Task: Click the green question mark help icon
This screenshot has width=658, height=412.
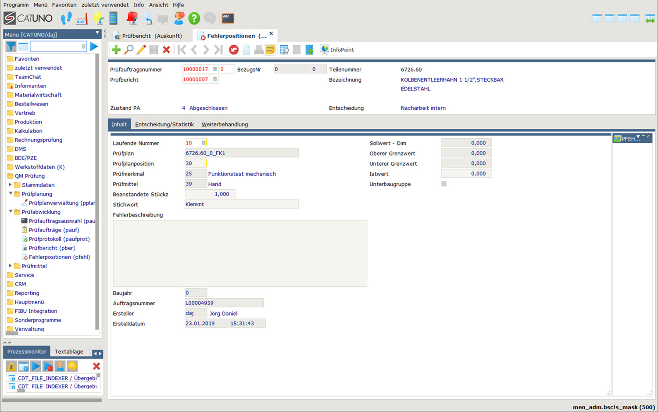Action: click(x=194, y=18)
